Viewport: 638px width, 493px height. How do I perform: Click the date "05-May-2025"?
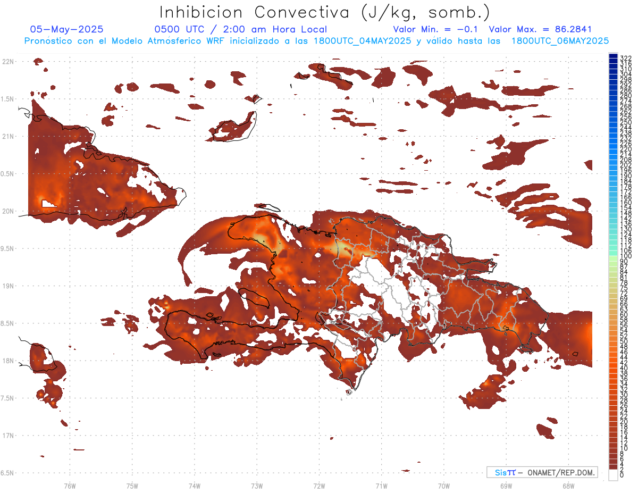tap(67, 29)
